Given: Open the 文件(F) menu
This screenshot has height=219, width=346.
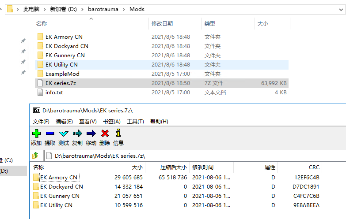Looking at the screenshot, I should point(41,122).
